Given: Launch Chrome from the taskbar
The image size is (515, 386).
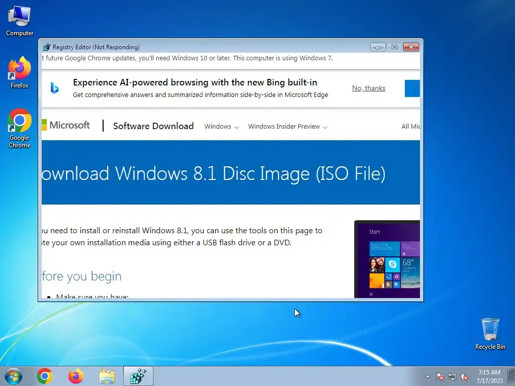Looking at the screenshot, I should (45, 376).
